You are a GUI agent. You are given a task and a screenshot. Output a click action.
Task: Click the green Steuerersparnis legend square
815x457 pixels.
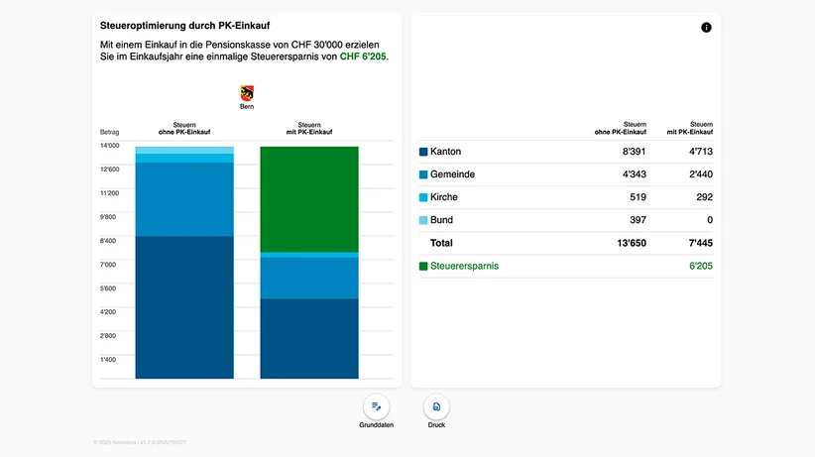click(423, 267)
